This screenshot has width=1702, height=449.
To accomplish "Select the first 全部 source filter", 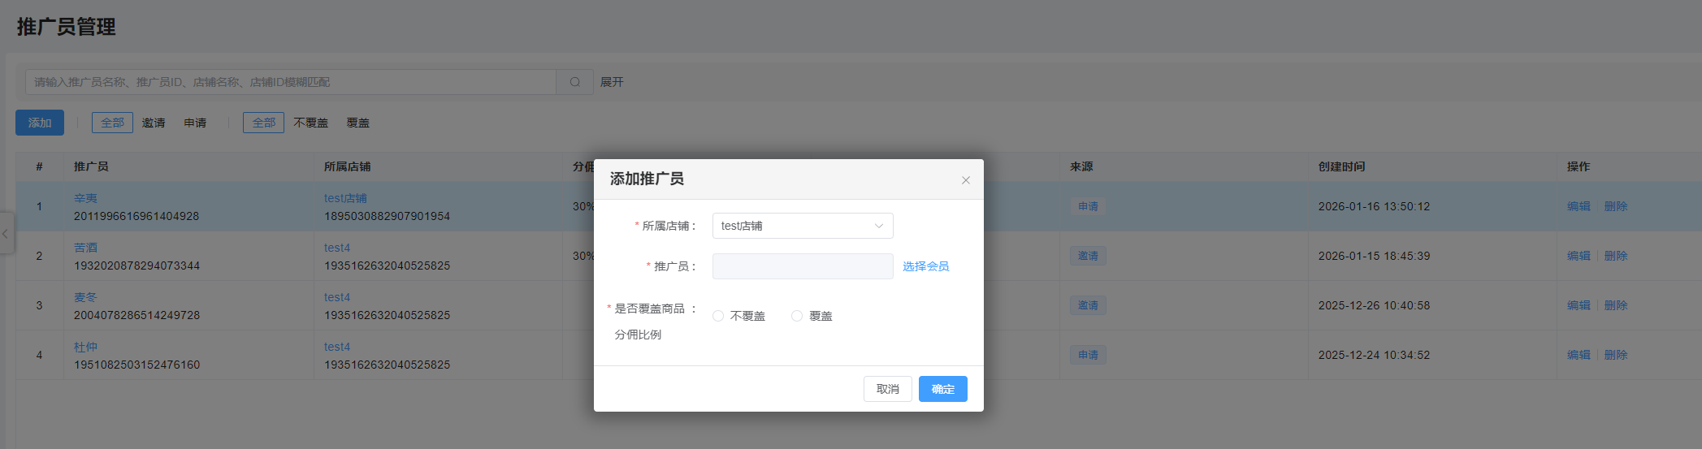I will tap(113, 123).
